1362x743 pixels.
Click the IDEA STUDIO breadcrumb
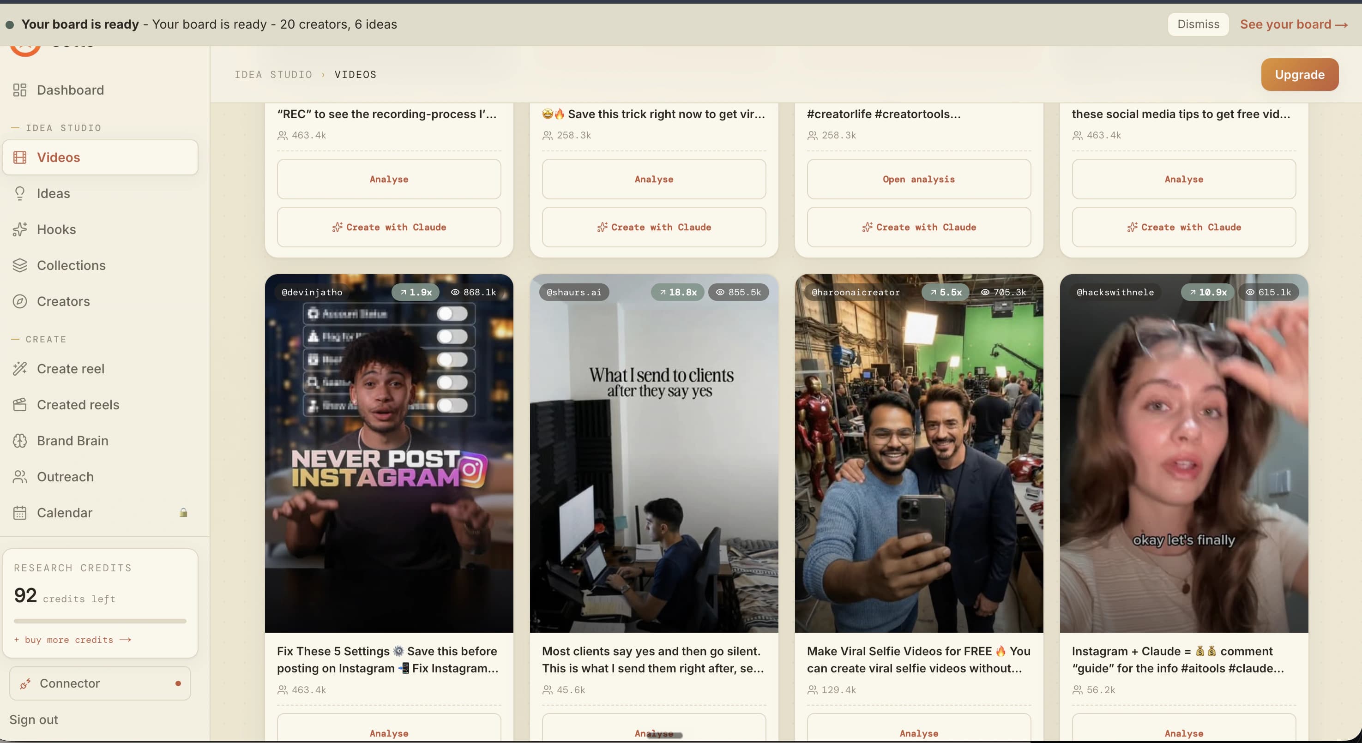point(273,74)
